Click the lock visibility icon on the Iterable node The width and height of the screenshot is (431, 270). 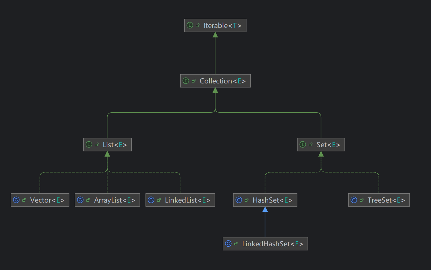tap(198, 26)
